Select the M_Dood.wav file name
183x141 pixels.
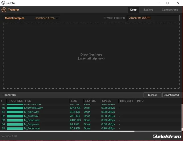32,120
